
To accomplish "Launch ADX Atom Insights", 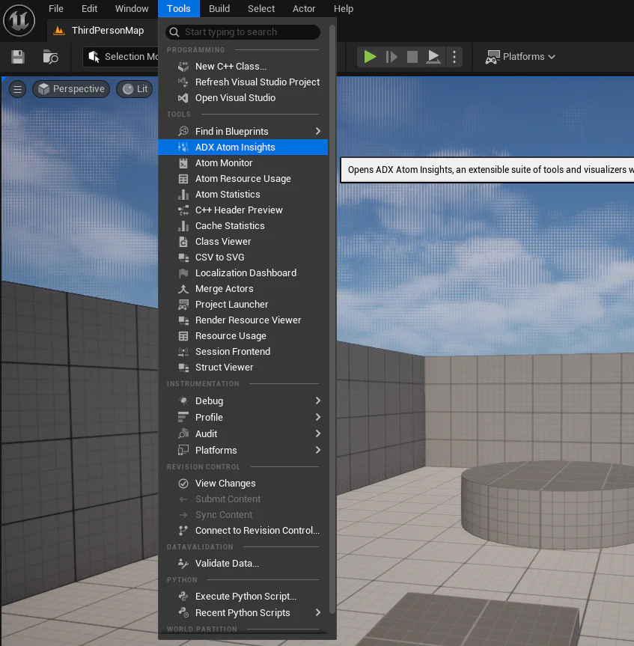I will [243, 147].
